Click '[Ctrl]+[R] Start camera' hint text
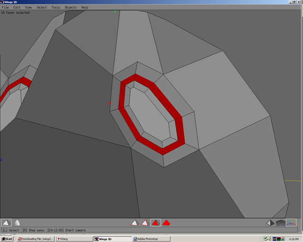Image resolution: width=303 pixels, height=242 pixels. (x=66, y=230)
